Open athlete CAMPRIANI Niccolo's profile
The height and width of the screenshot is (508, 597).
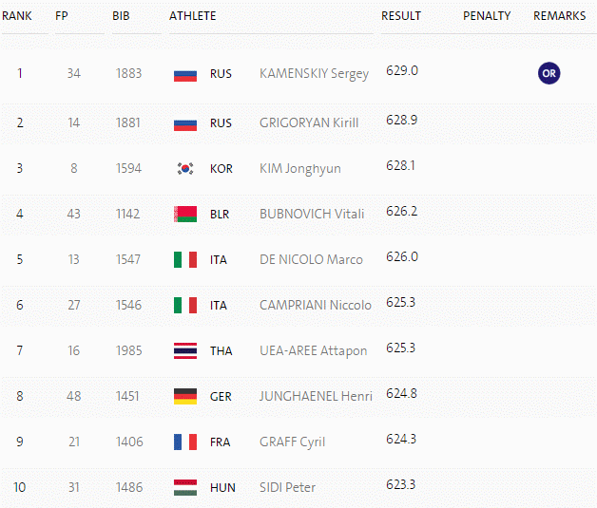tap(316, 305)
